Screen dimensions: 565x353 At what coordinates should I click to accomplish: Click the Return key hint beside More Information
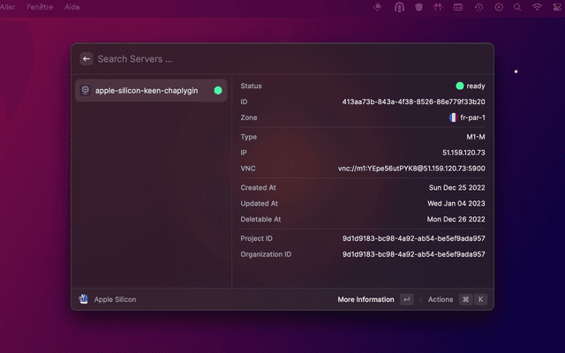pyautogui.click(x=406, y=299)
